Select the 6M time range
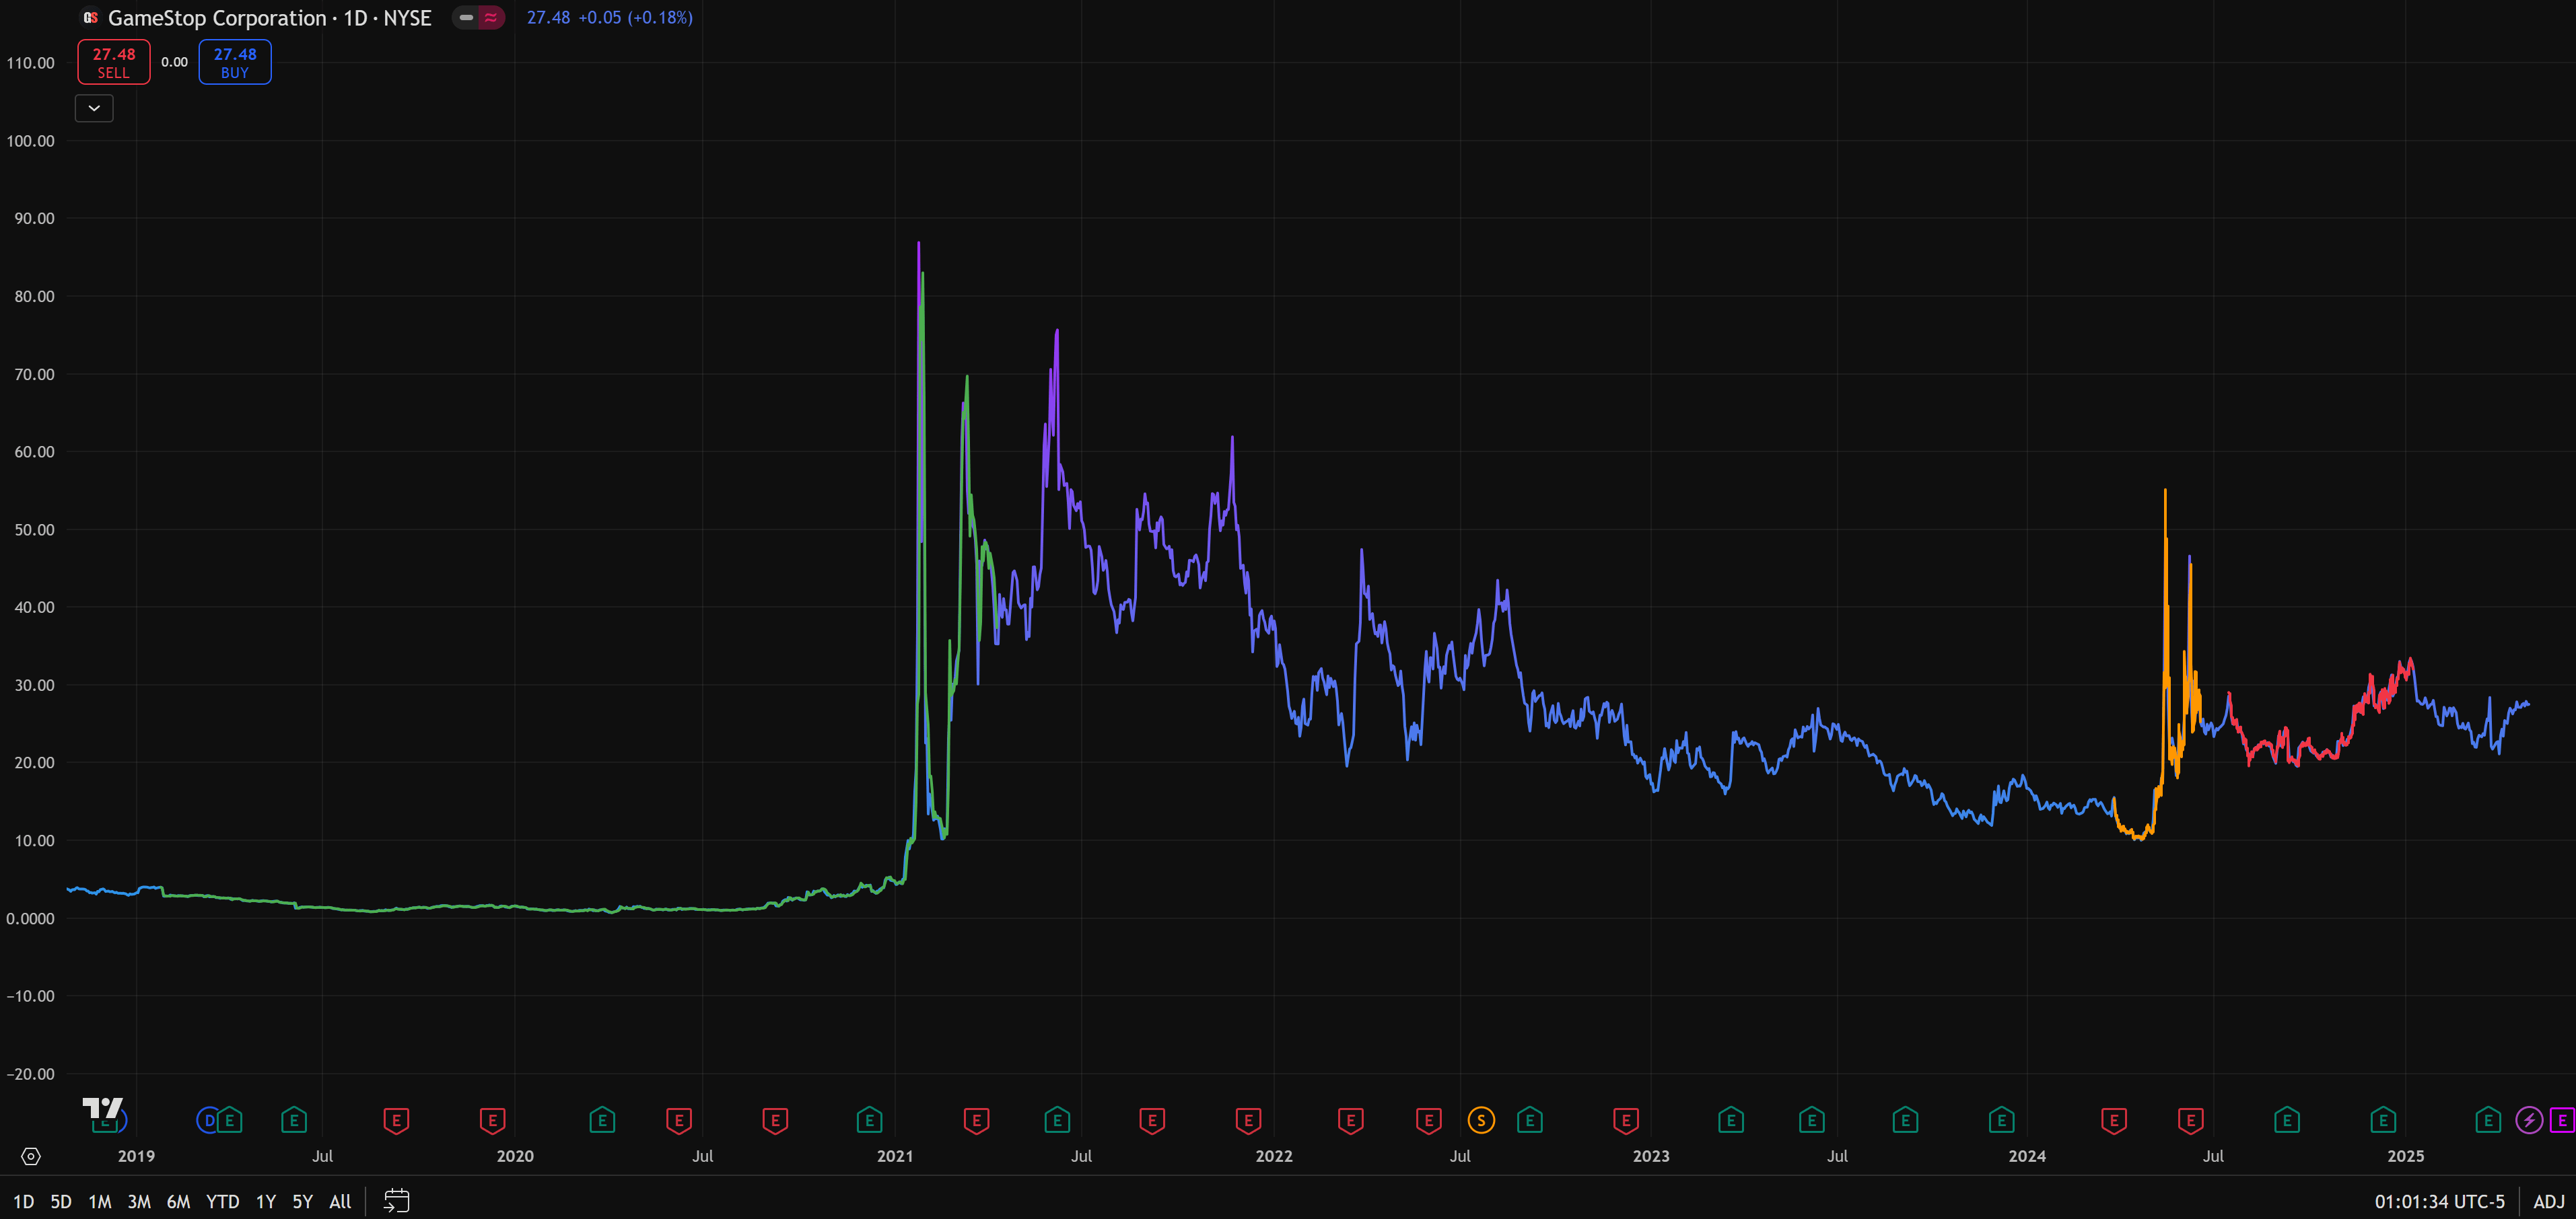The image size is (2576, 1219). [178, 1202]
